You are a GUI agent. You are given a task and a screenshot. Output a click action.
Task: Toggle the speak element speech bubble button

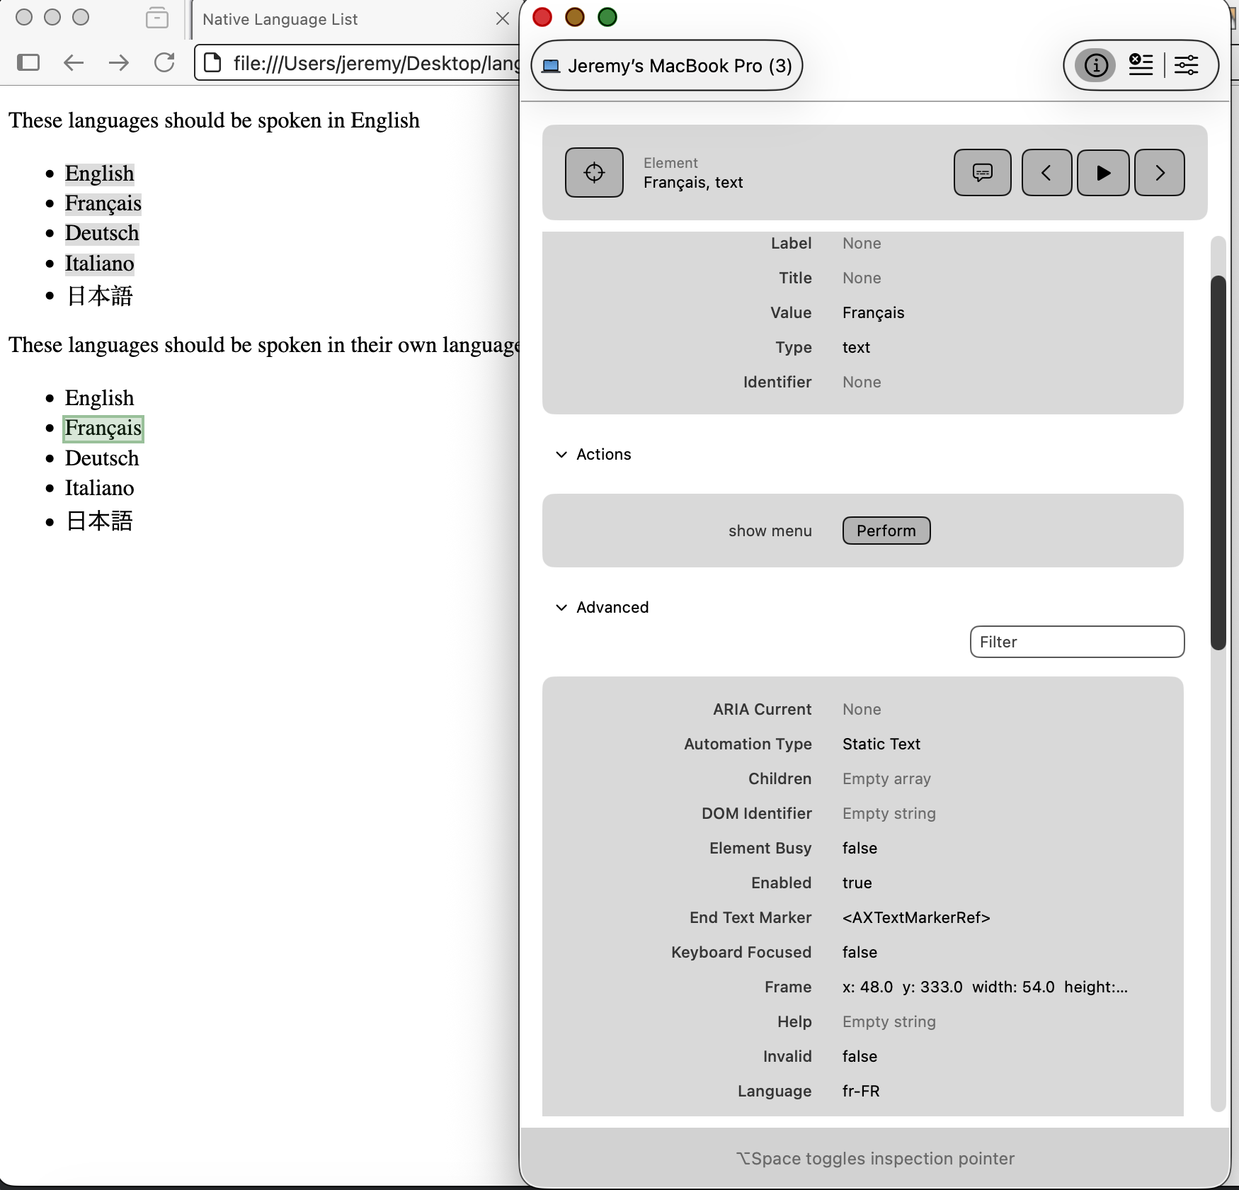[982, 172]
